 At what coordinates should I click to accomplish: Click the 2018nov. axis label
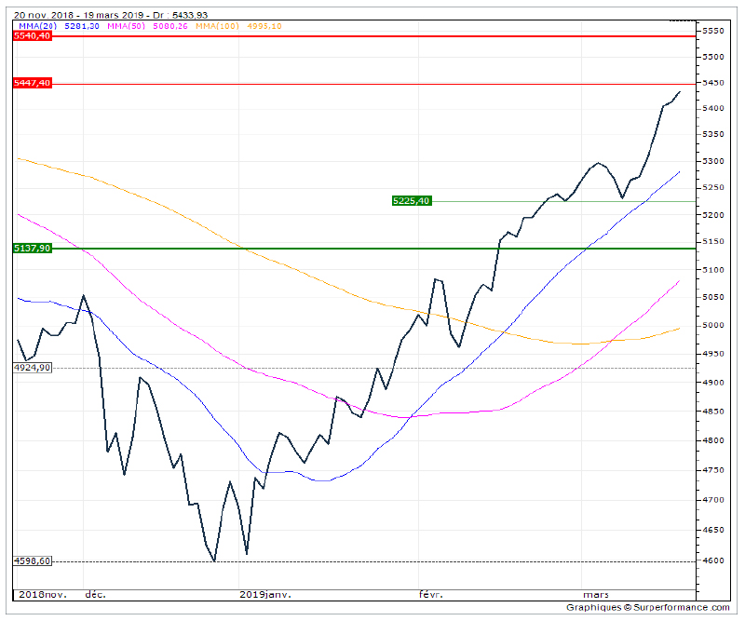[43, 595]
